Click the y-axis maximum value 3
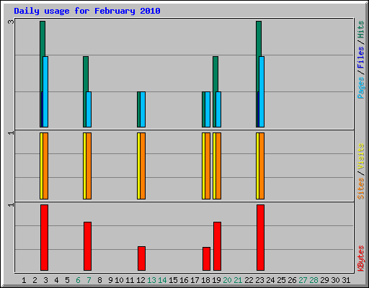Screen dimensions: 369x288 11,22
